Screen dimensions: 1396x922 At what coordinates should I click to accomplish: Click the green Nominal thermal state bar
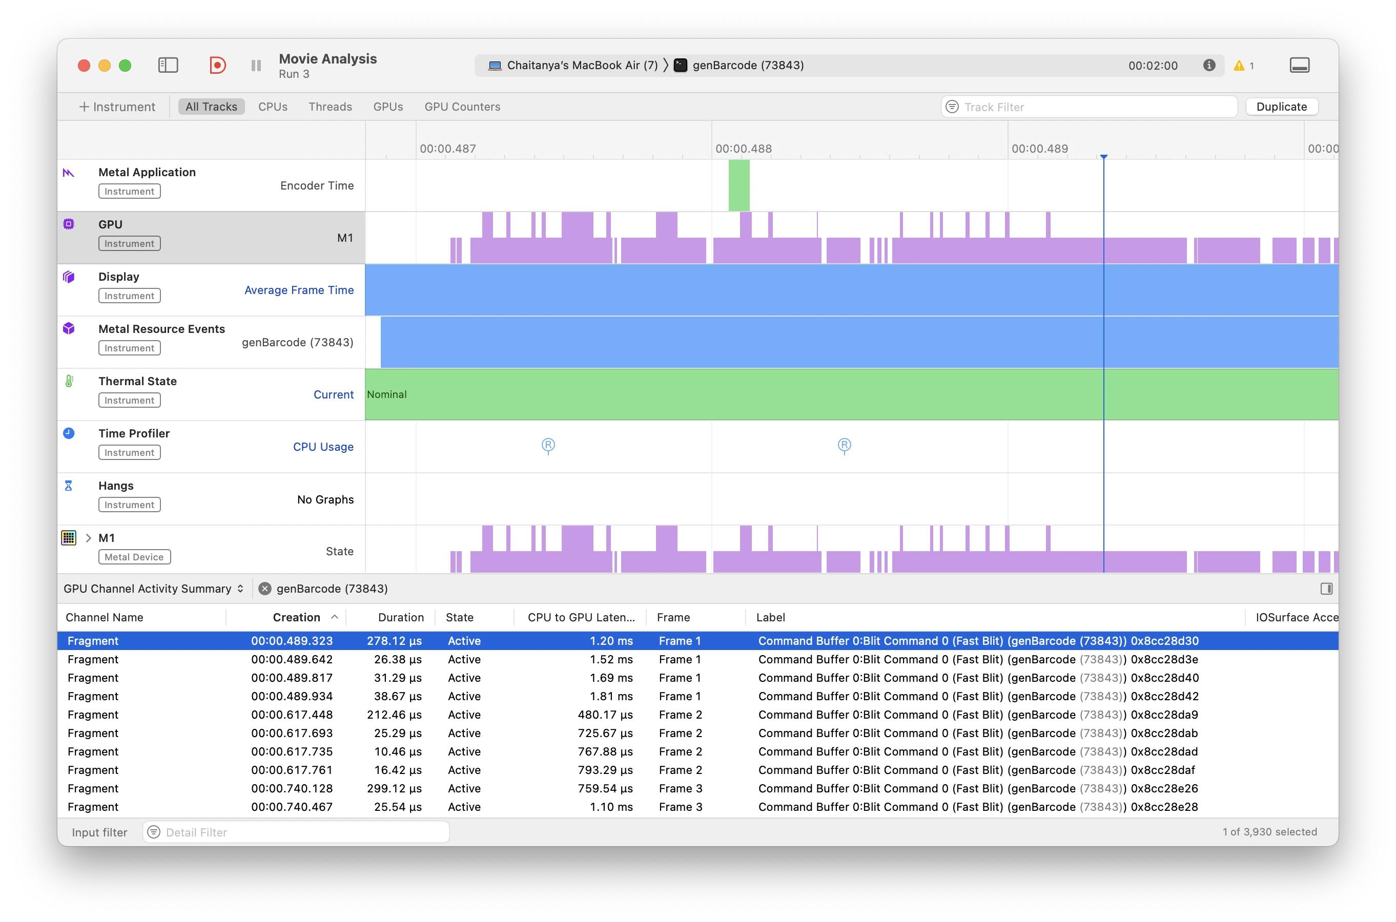851,394
